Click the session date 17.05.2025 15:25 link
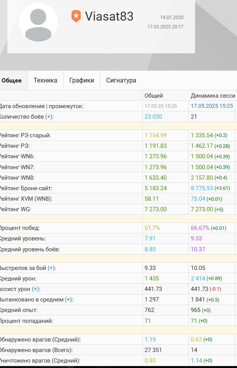 tap(212, 106)
